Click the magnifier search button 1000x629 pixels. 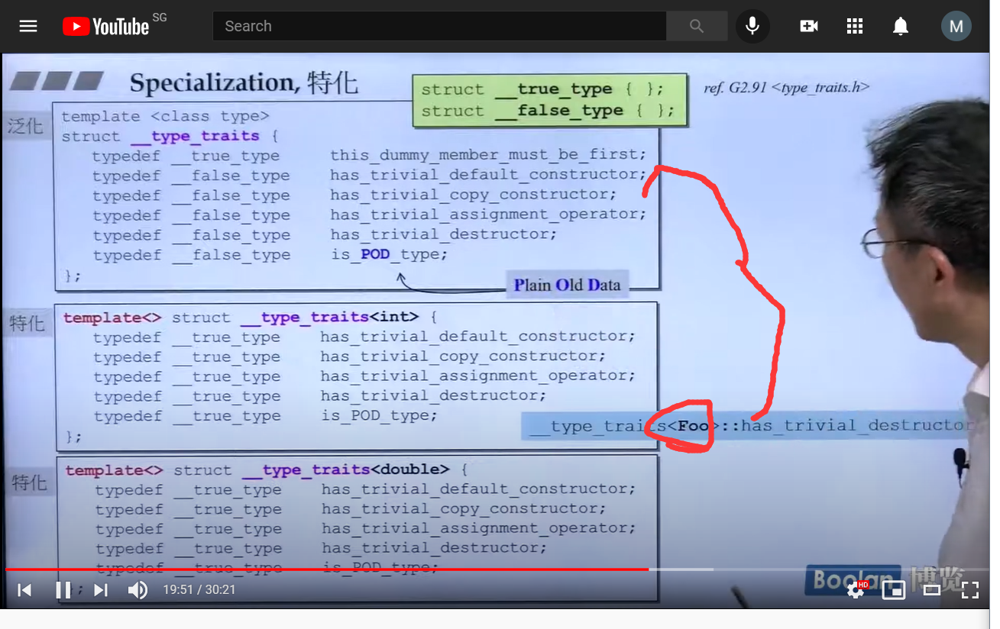697,26
